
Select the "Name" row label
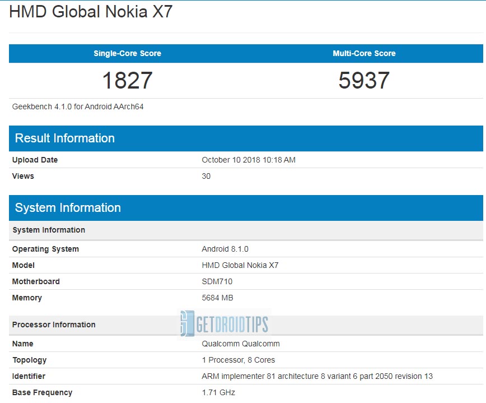[x=22, y=344]
